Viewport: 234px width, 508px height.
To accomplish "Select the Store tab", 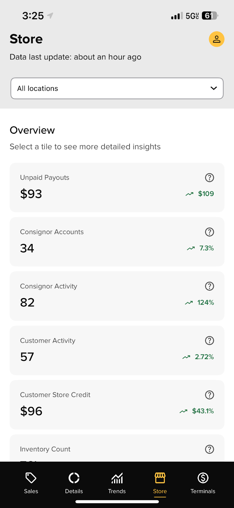I will click(x=160, y=483).
